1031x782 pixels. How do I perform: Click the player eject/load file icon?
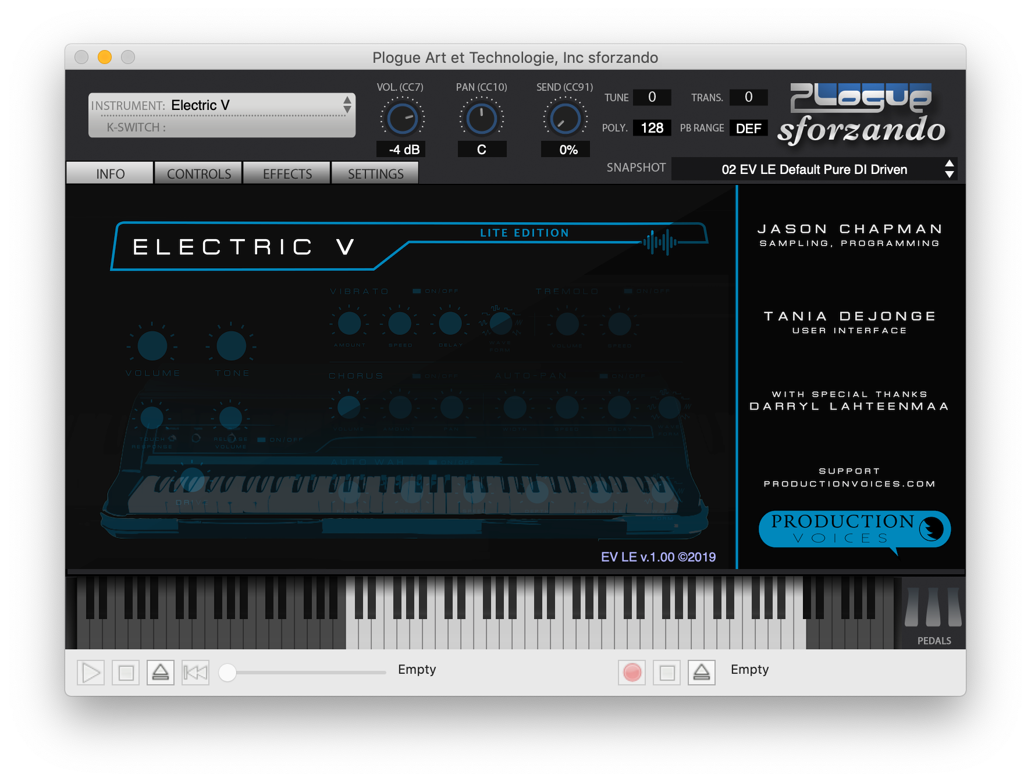(x=161, y=673)
